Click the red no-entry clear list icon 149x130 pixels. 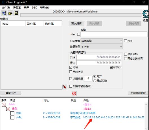coord(74,93)
